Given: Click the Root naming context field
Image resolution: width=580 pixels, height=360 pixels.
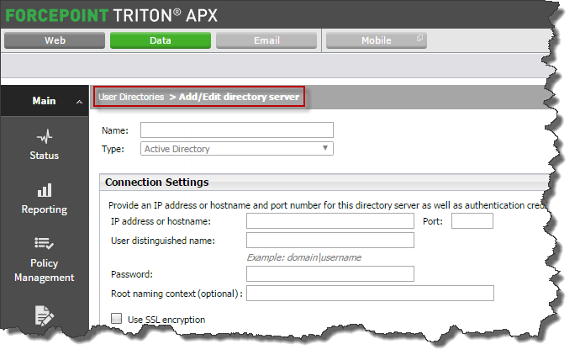Looking at the screenshot, I should pos(370,293).
